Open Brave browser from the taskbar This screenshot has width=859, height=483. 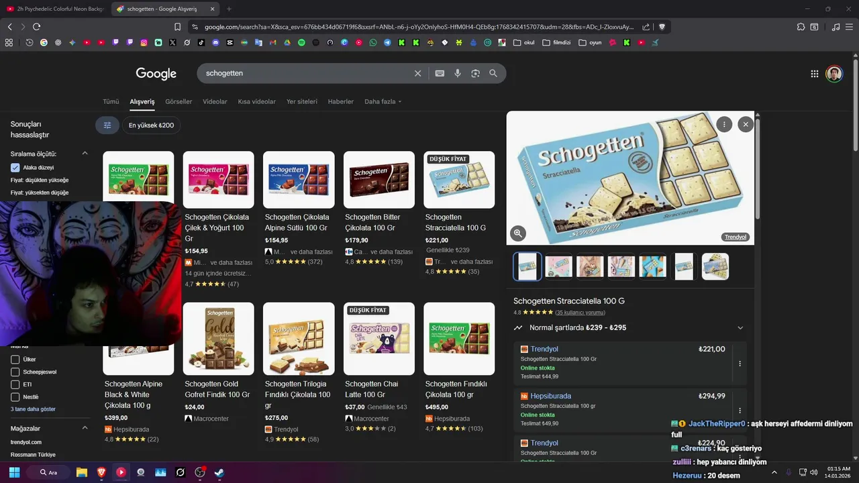click(x=101, y=472)
